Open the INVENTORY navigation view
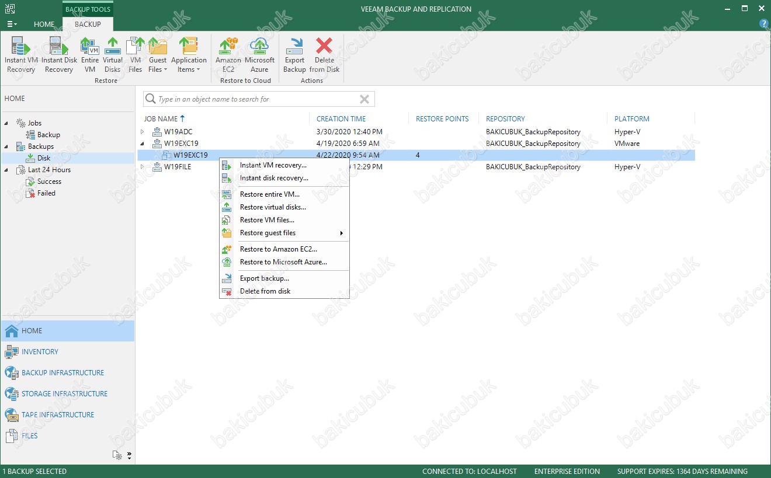771x478 pixels. 68,352
